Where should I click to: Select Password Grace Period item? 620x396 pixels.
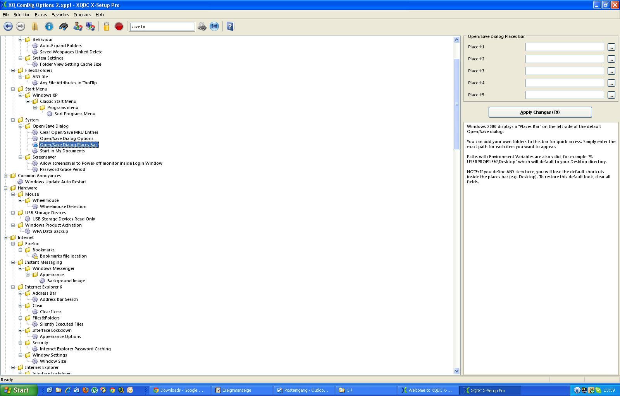tap(62, 169)
